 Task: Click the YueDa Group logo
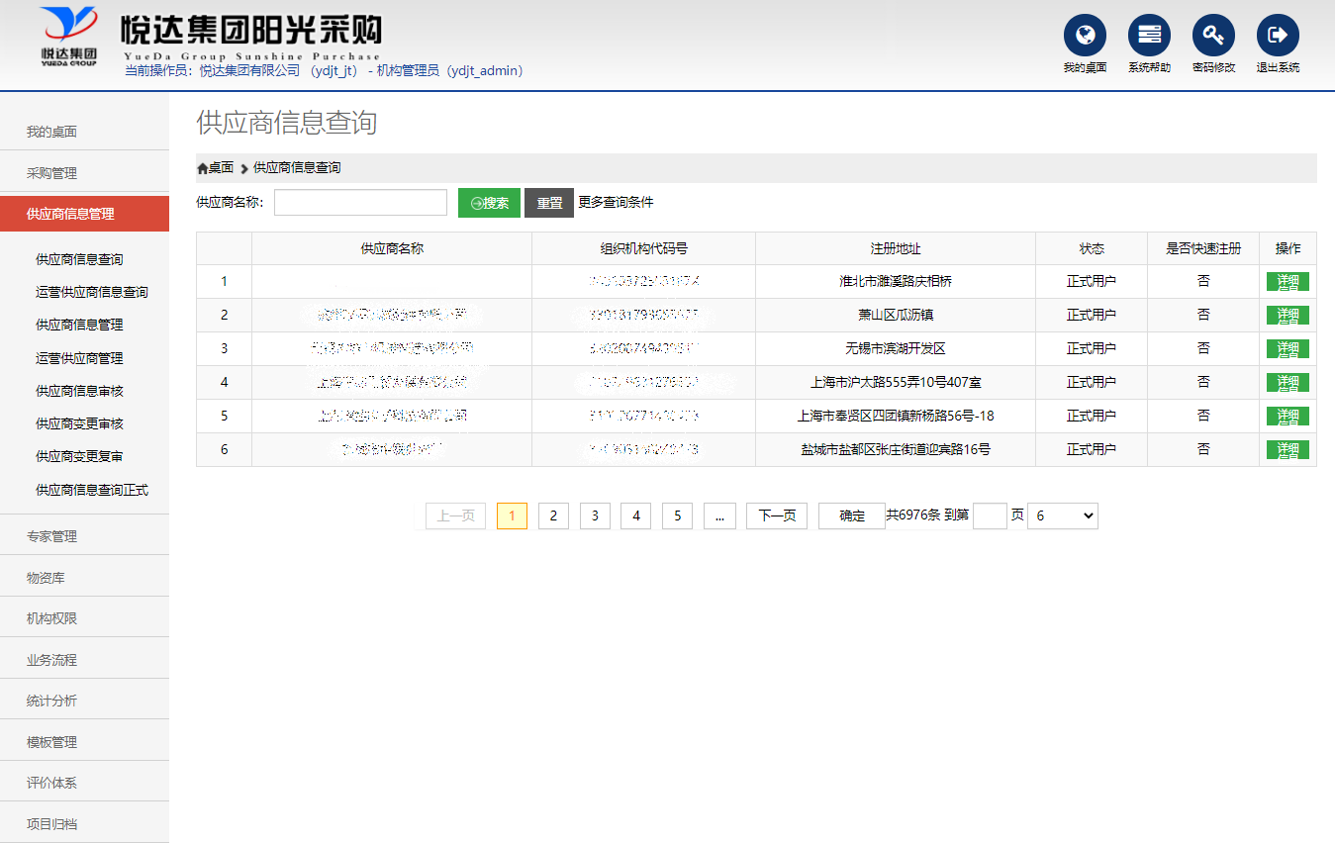(69, 36)
